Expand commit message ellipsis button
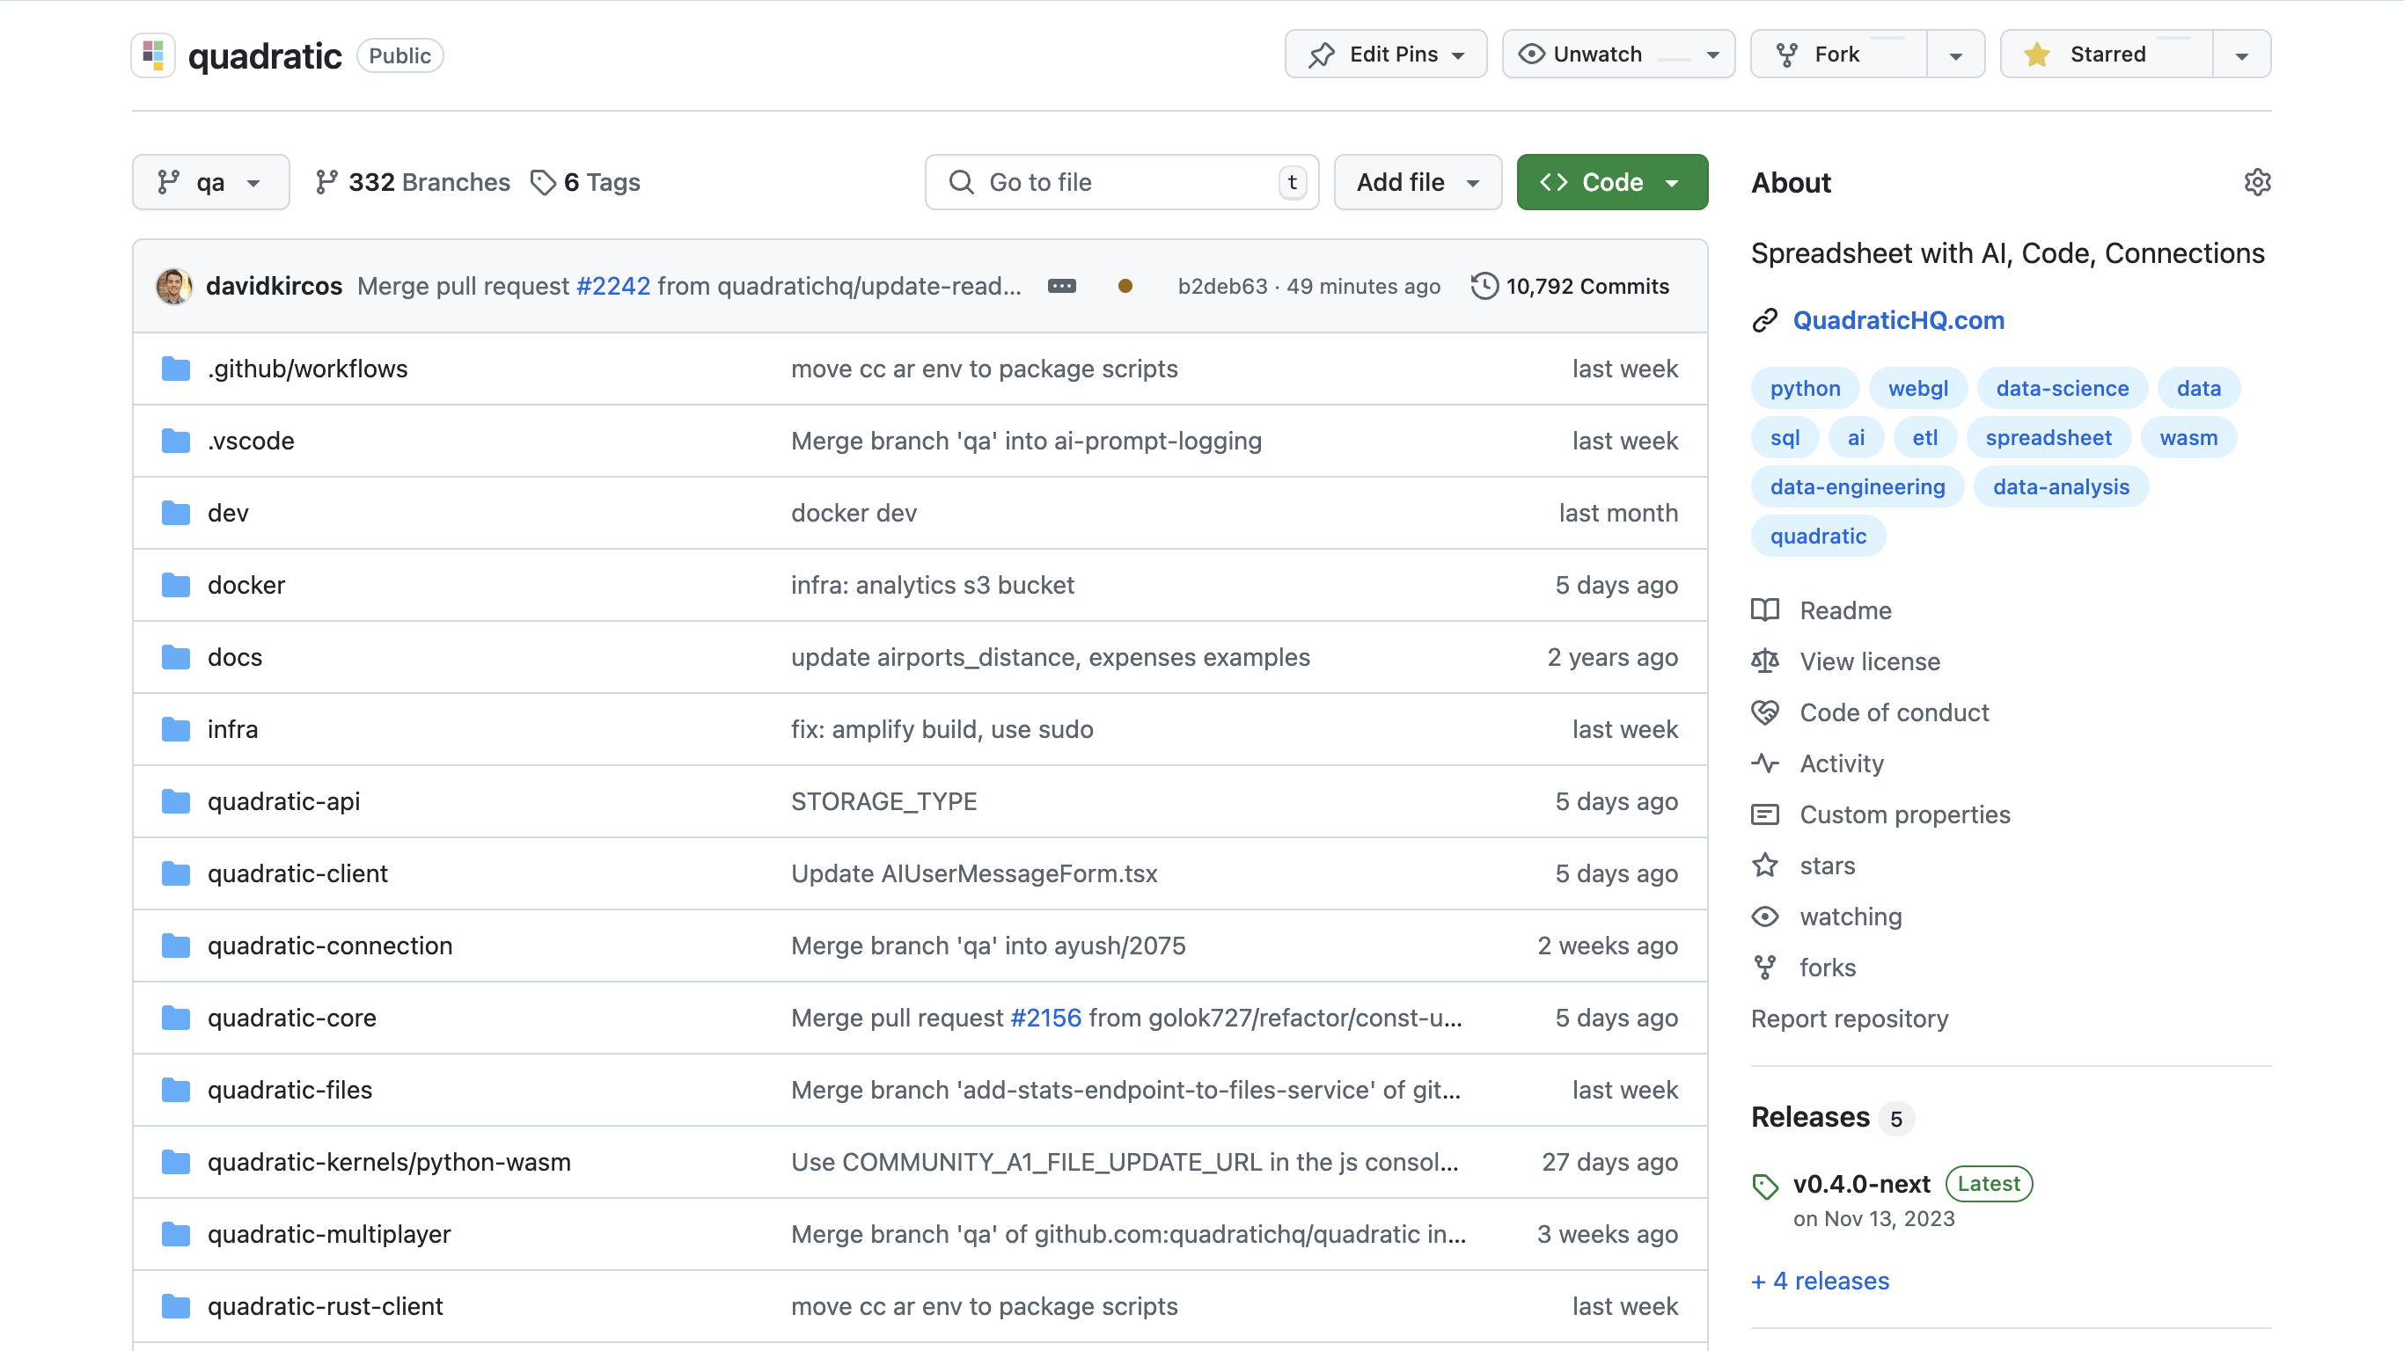 click(1061, 286)
